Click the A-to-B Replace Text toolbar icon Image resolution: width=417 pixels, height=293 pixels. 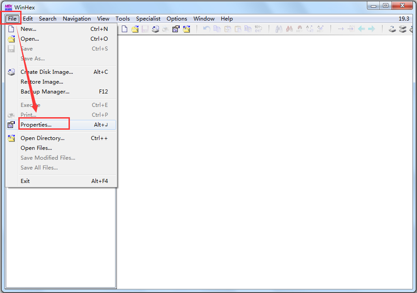pos(310,29)
